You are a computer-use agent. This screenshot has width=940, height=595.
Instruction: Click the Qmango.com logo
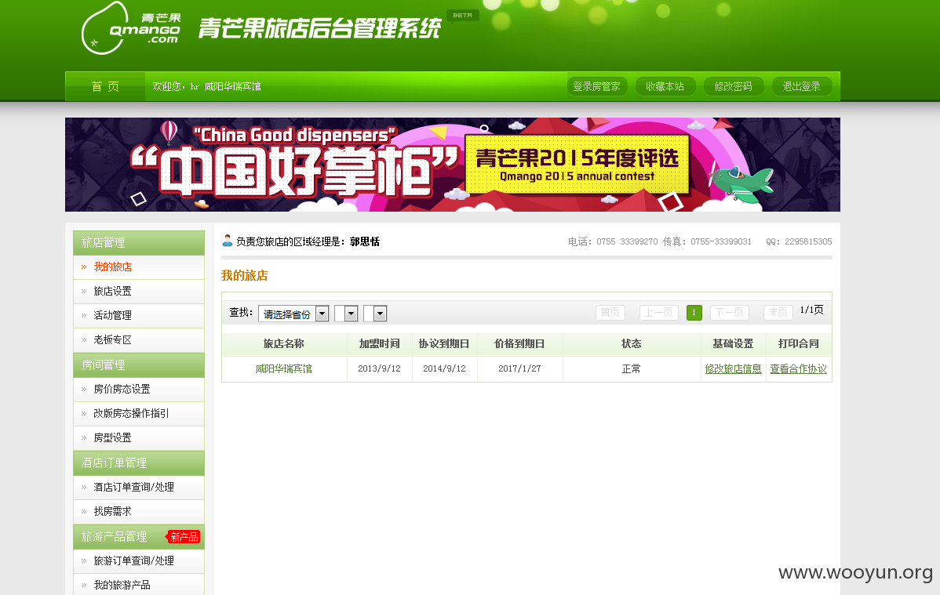pos(131,28)
